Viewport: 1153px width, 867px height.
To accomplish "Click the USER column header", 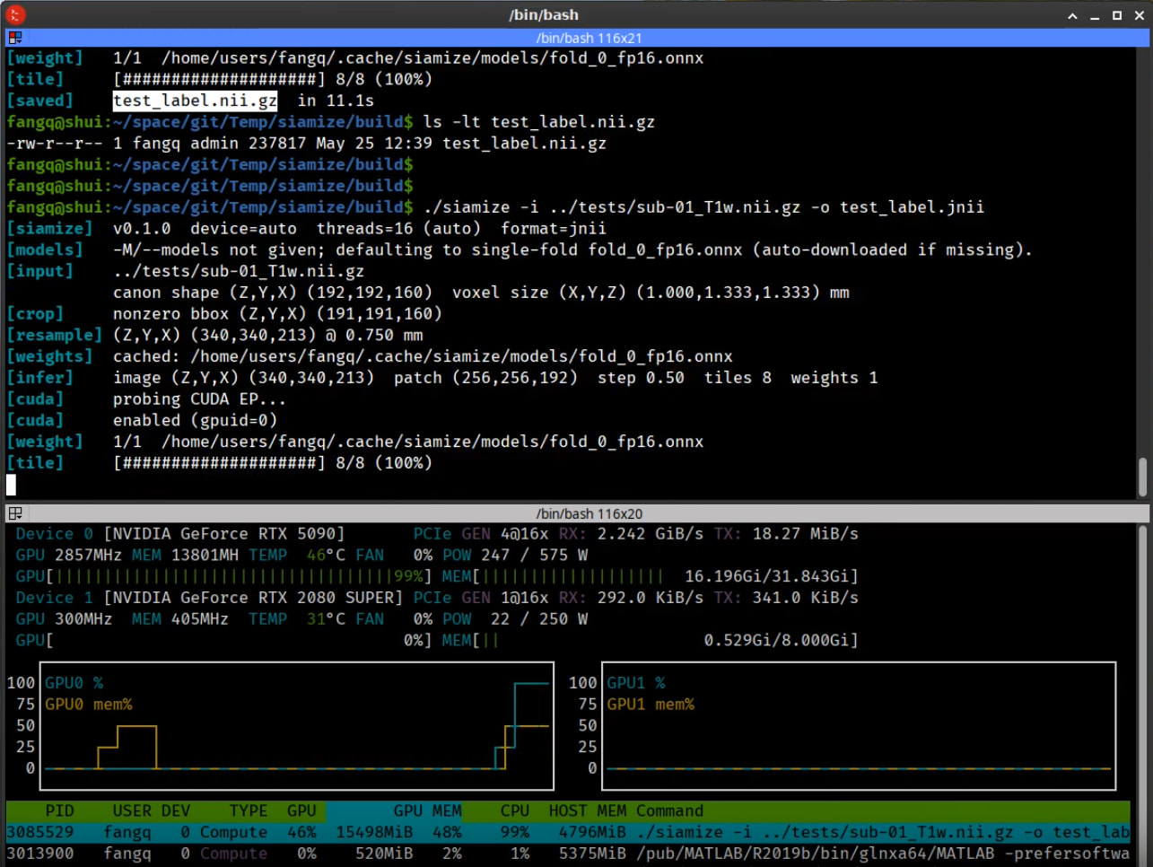I will (x=132, y=810).
